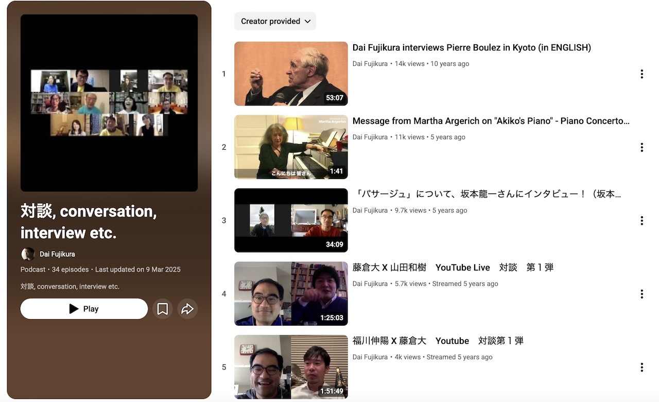Open more options for Martha Argerich video
Image resolution: width=659 pixels, height=402 pixels.
(x=641, y=147)
